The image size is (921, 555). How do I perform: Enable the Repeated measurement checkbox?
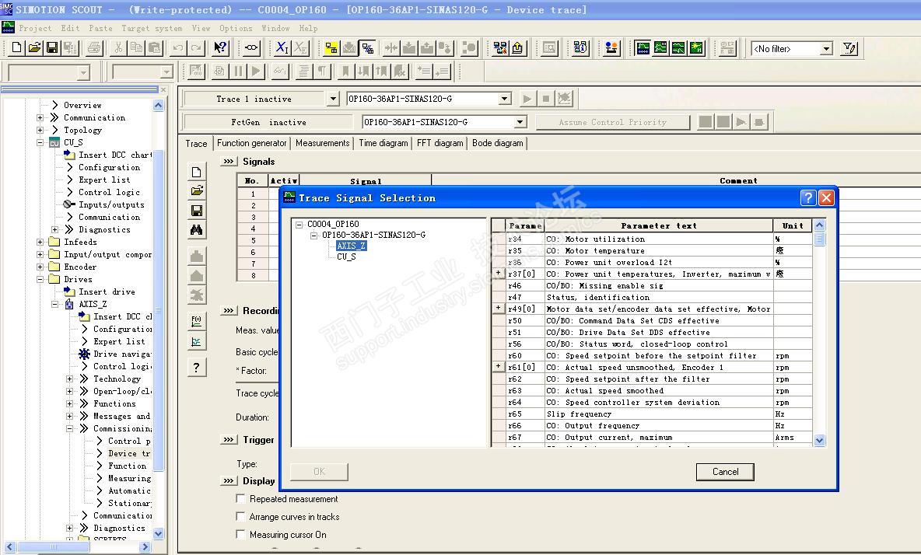(x=240, y=499)
